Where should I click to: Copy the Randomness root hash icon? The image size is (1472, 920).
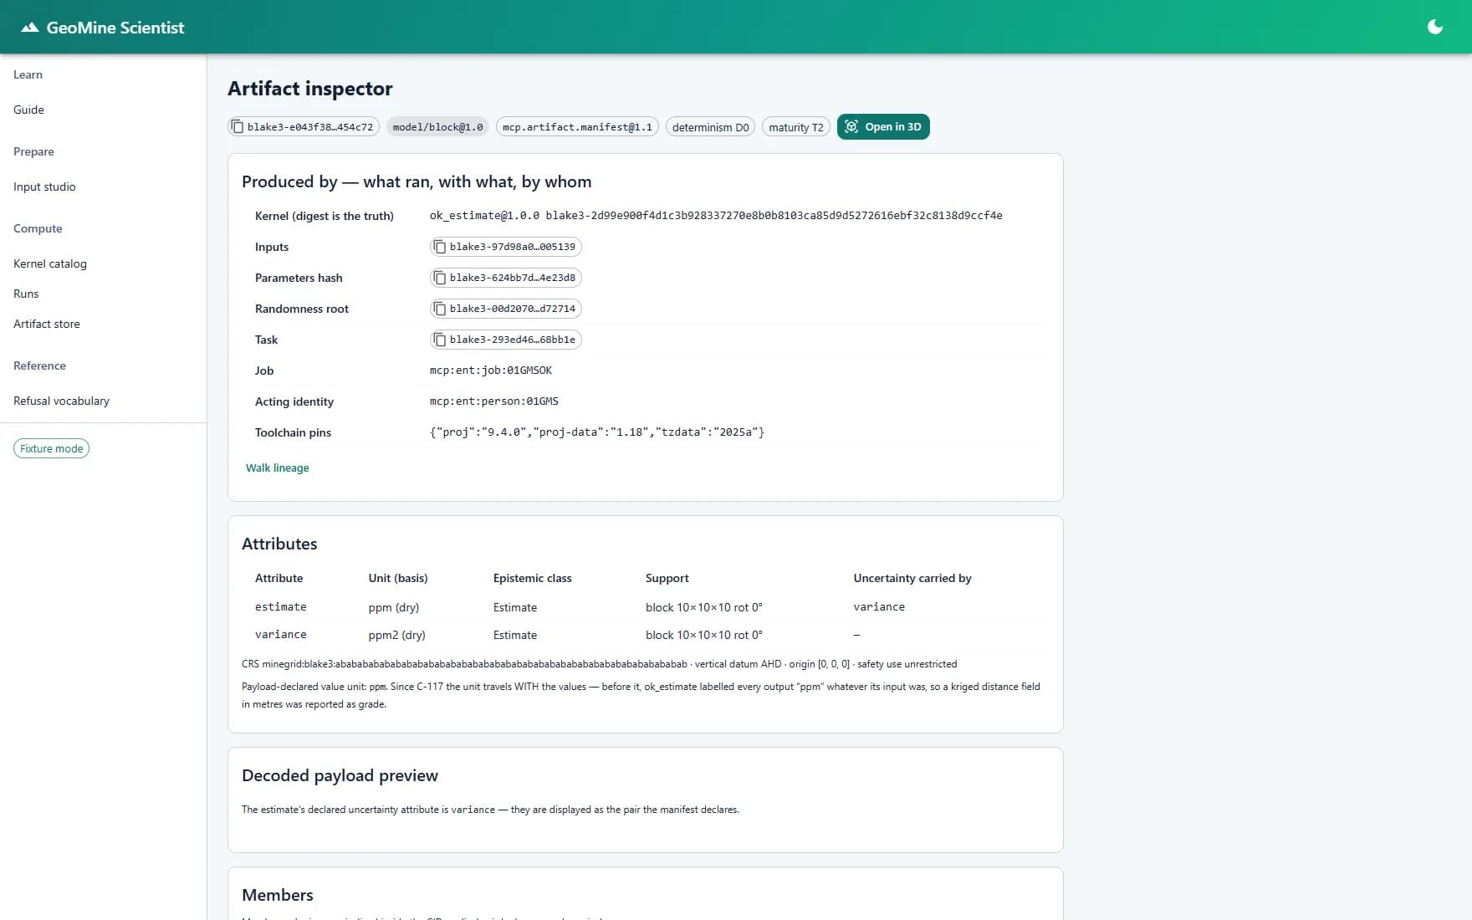(440, 309)
